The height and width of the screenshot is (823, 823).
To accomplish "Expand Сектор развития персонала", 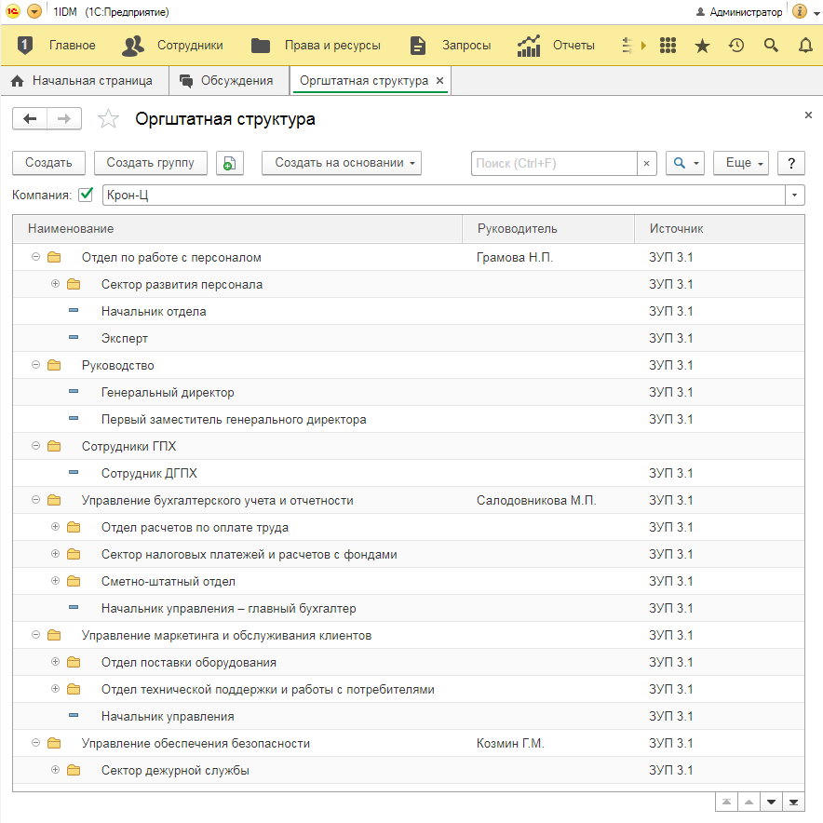I will (55, 283).
